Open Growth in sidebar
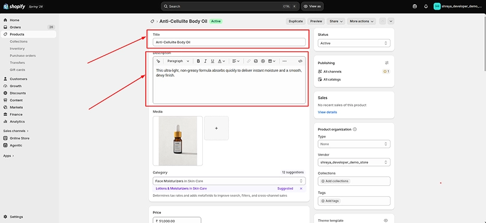Screen dimensions: 486x223 point(16,86)
